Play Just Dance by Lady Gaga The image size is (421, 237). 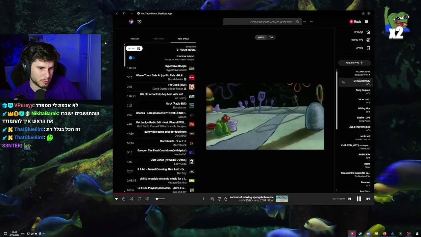pos(161,162)
